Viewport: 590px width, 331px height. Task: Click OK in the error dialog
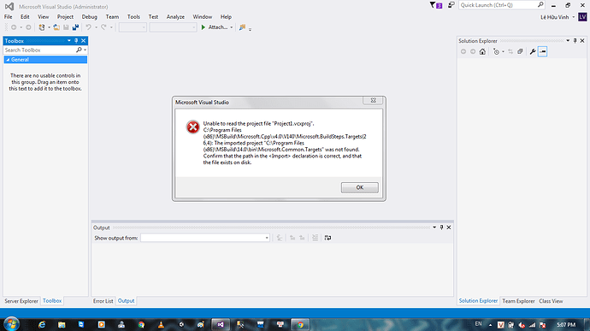[x=359, y=187]
